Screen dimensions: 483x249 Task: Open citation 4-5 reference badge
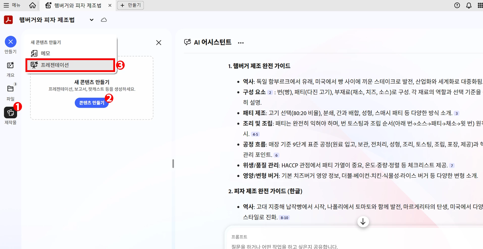pos(255,134)
